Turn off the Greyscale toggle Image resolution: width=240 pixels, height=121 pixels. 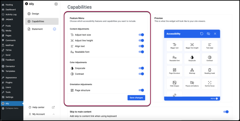[141, 68]
